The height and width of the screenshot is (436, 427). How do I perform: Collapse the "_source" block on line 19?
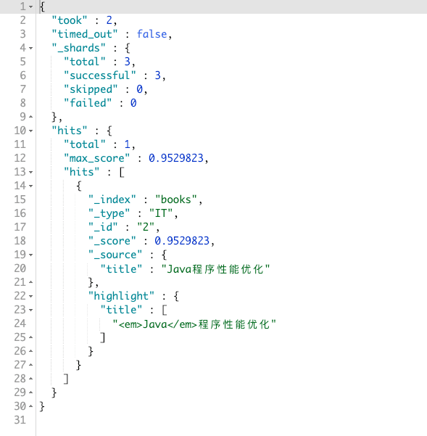tap(31, 255)
